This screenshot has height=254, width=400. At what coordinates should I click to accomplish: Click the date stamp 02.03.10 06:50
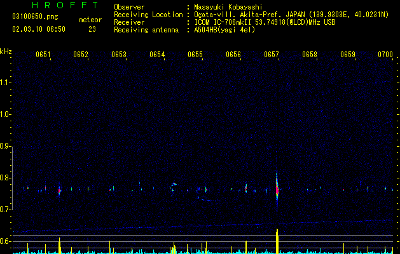click(x=39, y=29)
